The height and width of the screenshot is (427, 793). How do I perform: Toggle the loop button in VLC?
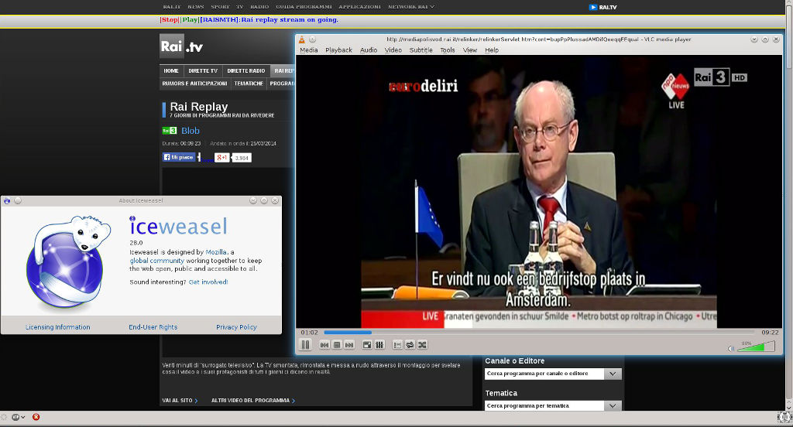coord(410,345)
